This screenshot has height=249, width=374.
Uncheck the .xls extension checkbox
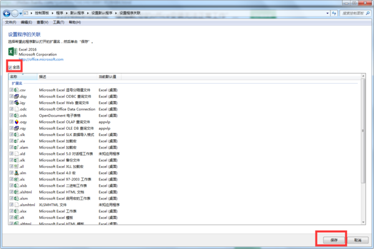[x=11, y=179]
